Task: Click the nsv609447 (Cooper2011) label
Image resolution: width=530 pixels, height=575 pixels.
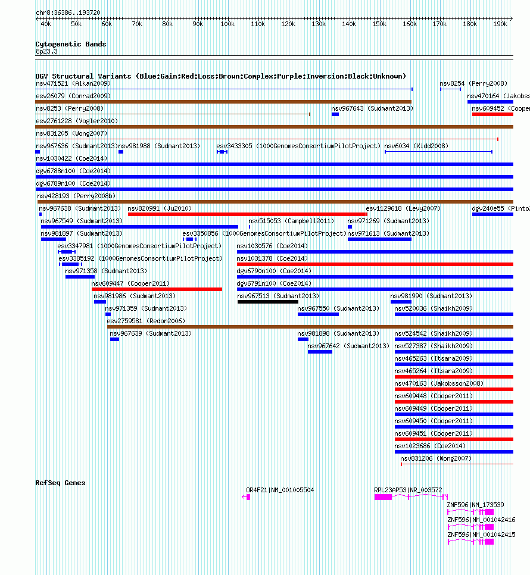Action: 130,283
